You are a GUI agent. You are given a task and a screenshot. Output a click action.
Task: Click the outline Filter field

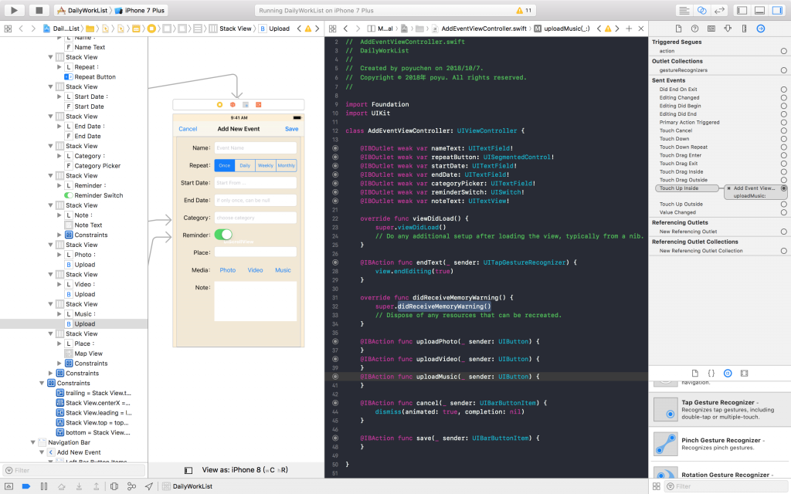point(73,470)
